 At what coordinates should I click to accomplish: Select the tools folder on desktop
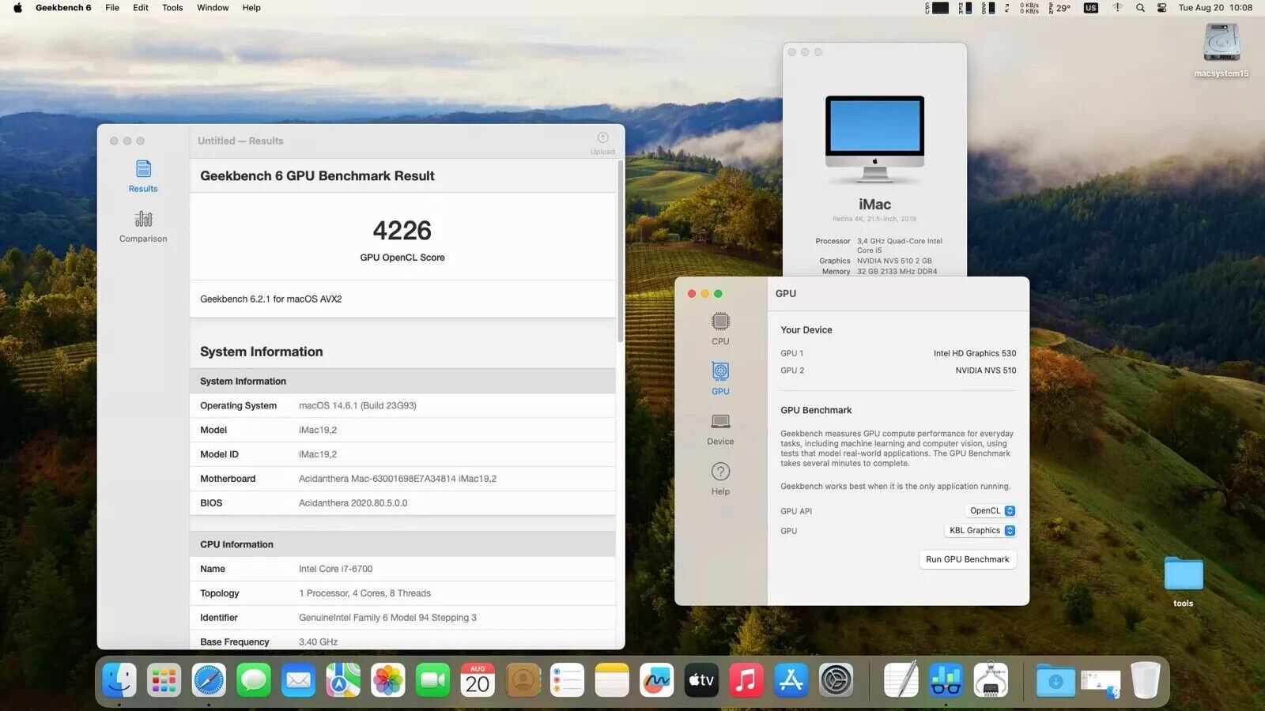tap(1184, 581)
